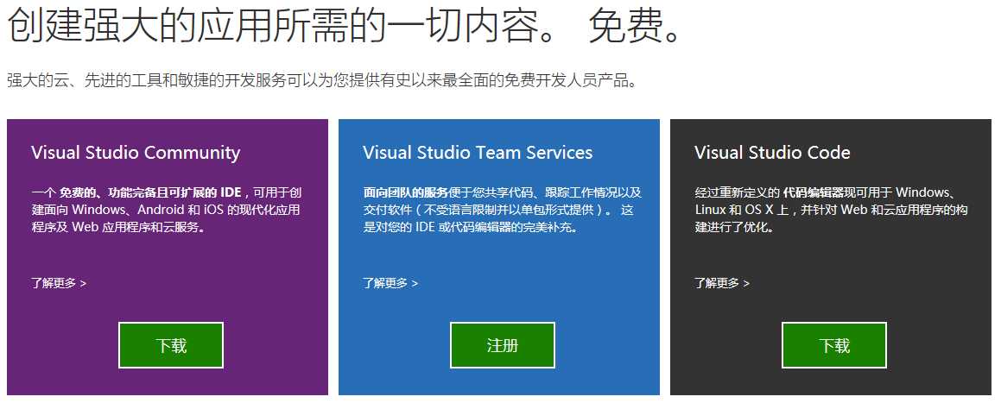The height and width of the screenshot is (403, 1001).
Task: Click the subtitle starting 强大的云、先进的工具
Action: [322, 82]
